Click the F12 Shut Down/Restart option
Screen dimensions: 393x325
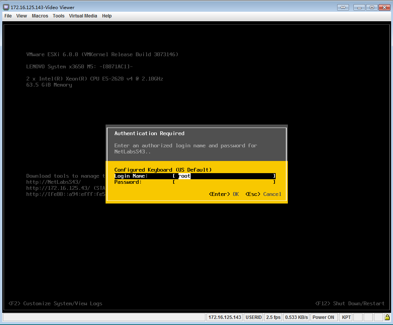point(350,303)
